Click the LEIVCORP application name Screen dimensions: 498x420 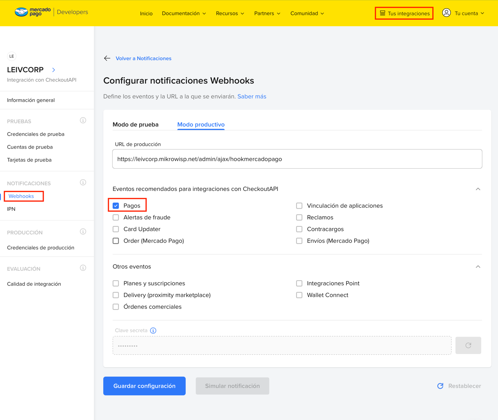pos(25,70)
